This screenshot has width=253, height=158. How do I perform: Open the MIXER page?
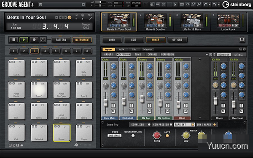click(155, 39)
